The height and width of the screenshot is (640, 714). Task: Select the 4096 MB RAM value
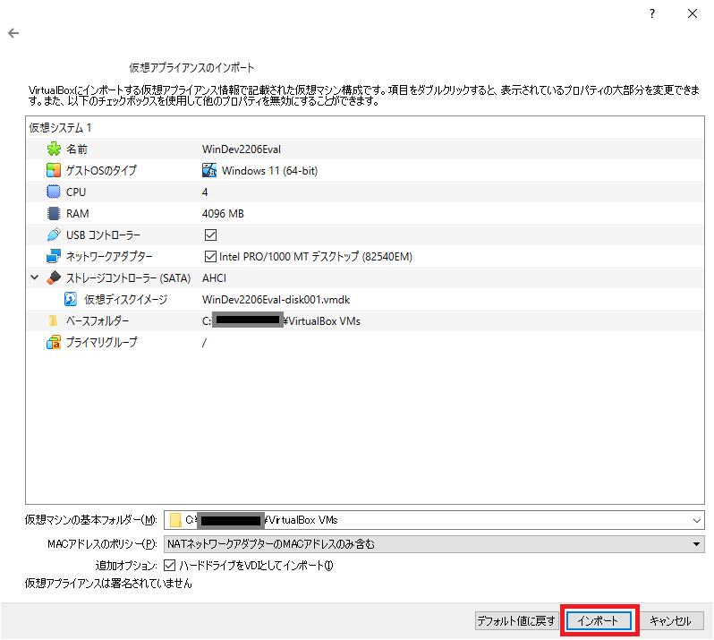click(x=223, y=214)
